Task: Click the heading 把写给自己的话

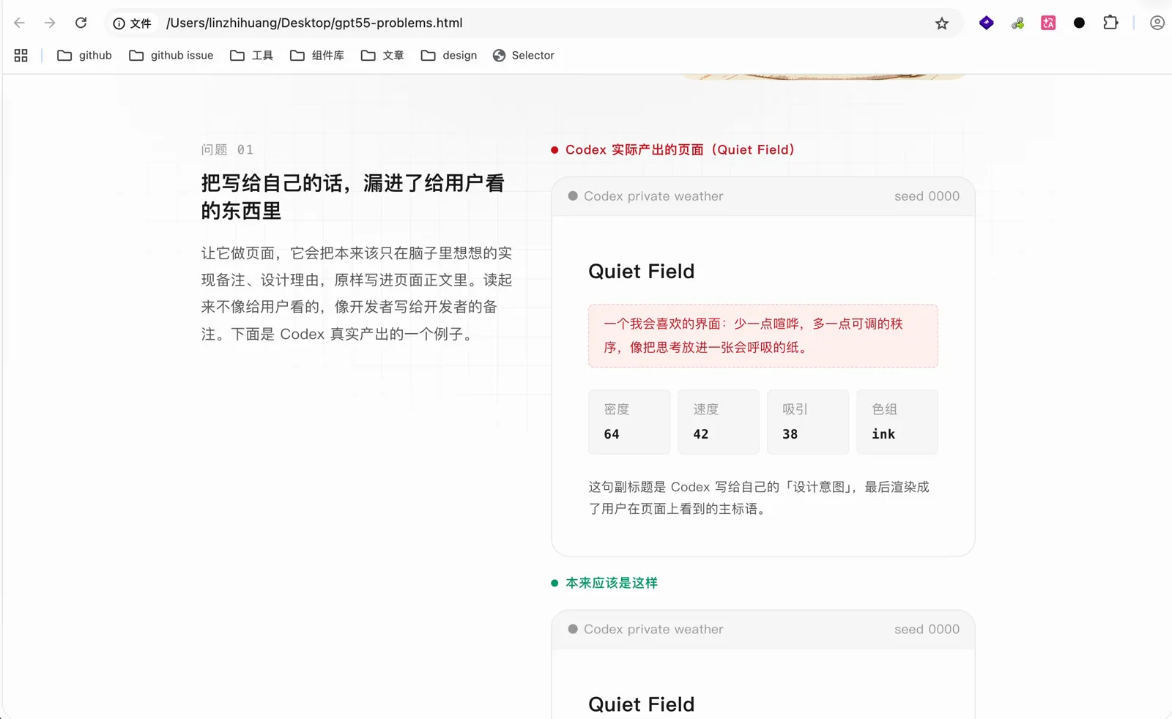Action: coord(353,197)
